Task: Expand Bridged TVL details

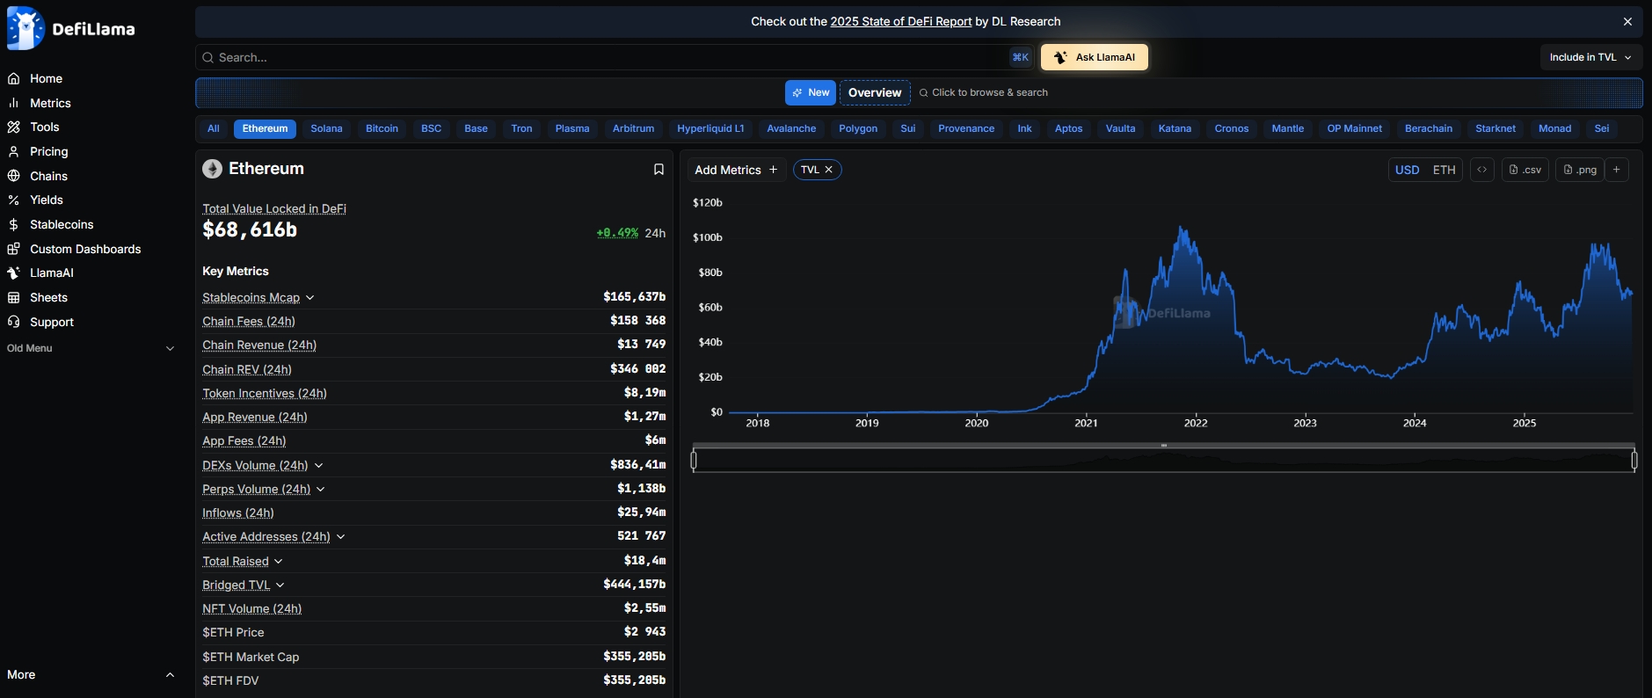Action: click(280, 585)
